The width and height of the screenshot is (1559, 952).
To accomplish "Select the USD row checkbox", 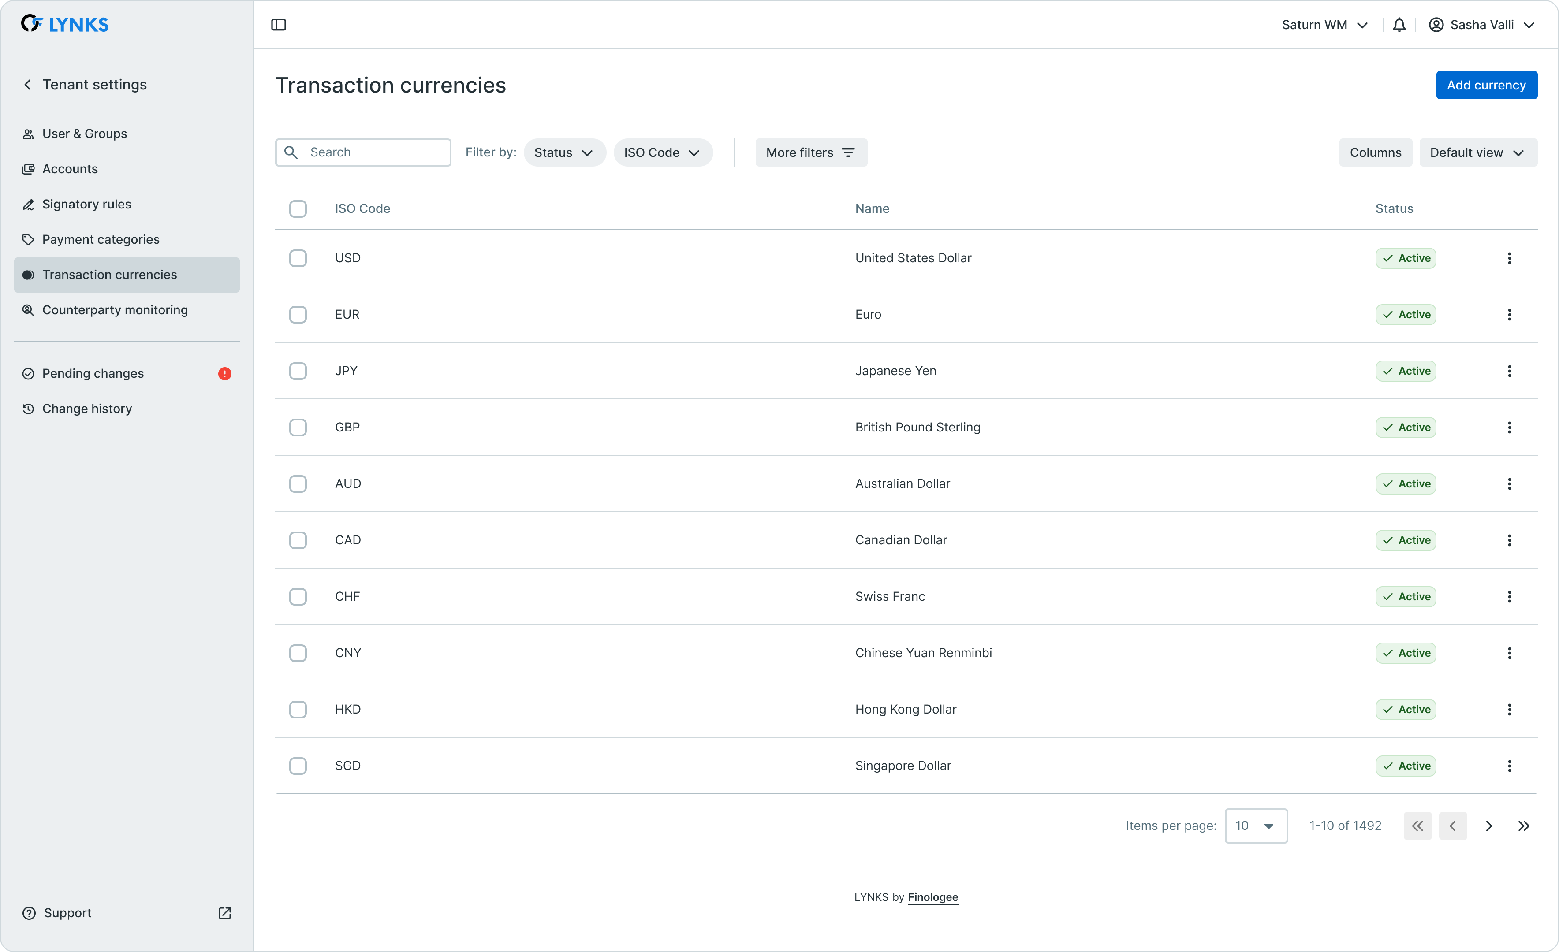I will click(x=298, y=258).
